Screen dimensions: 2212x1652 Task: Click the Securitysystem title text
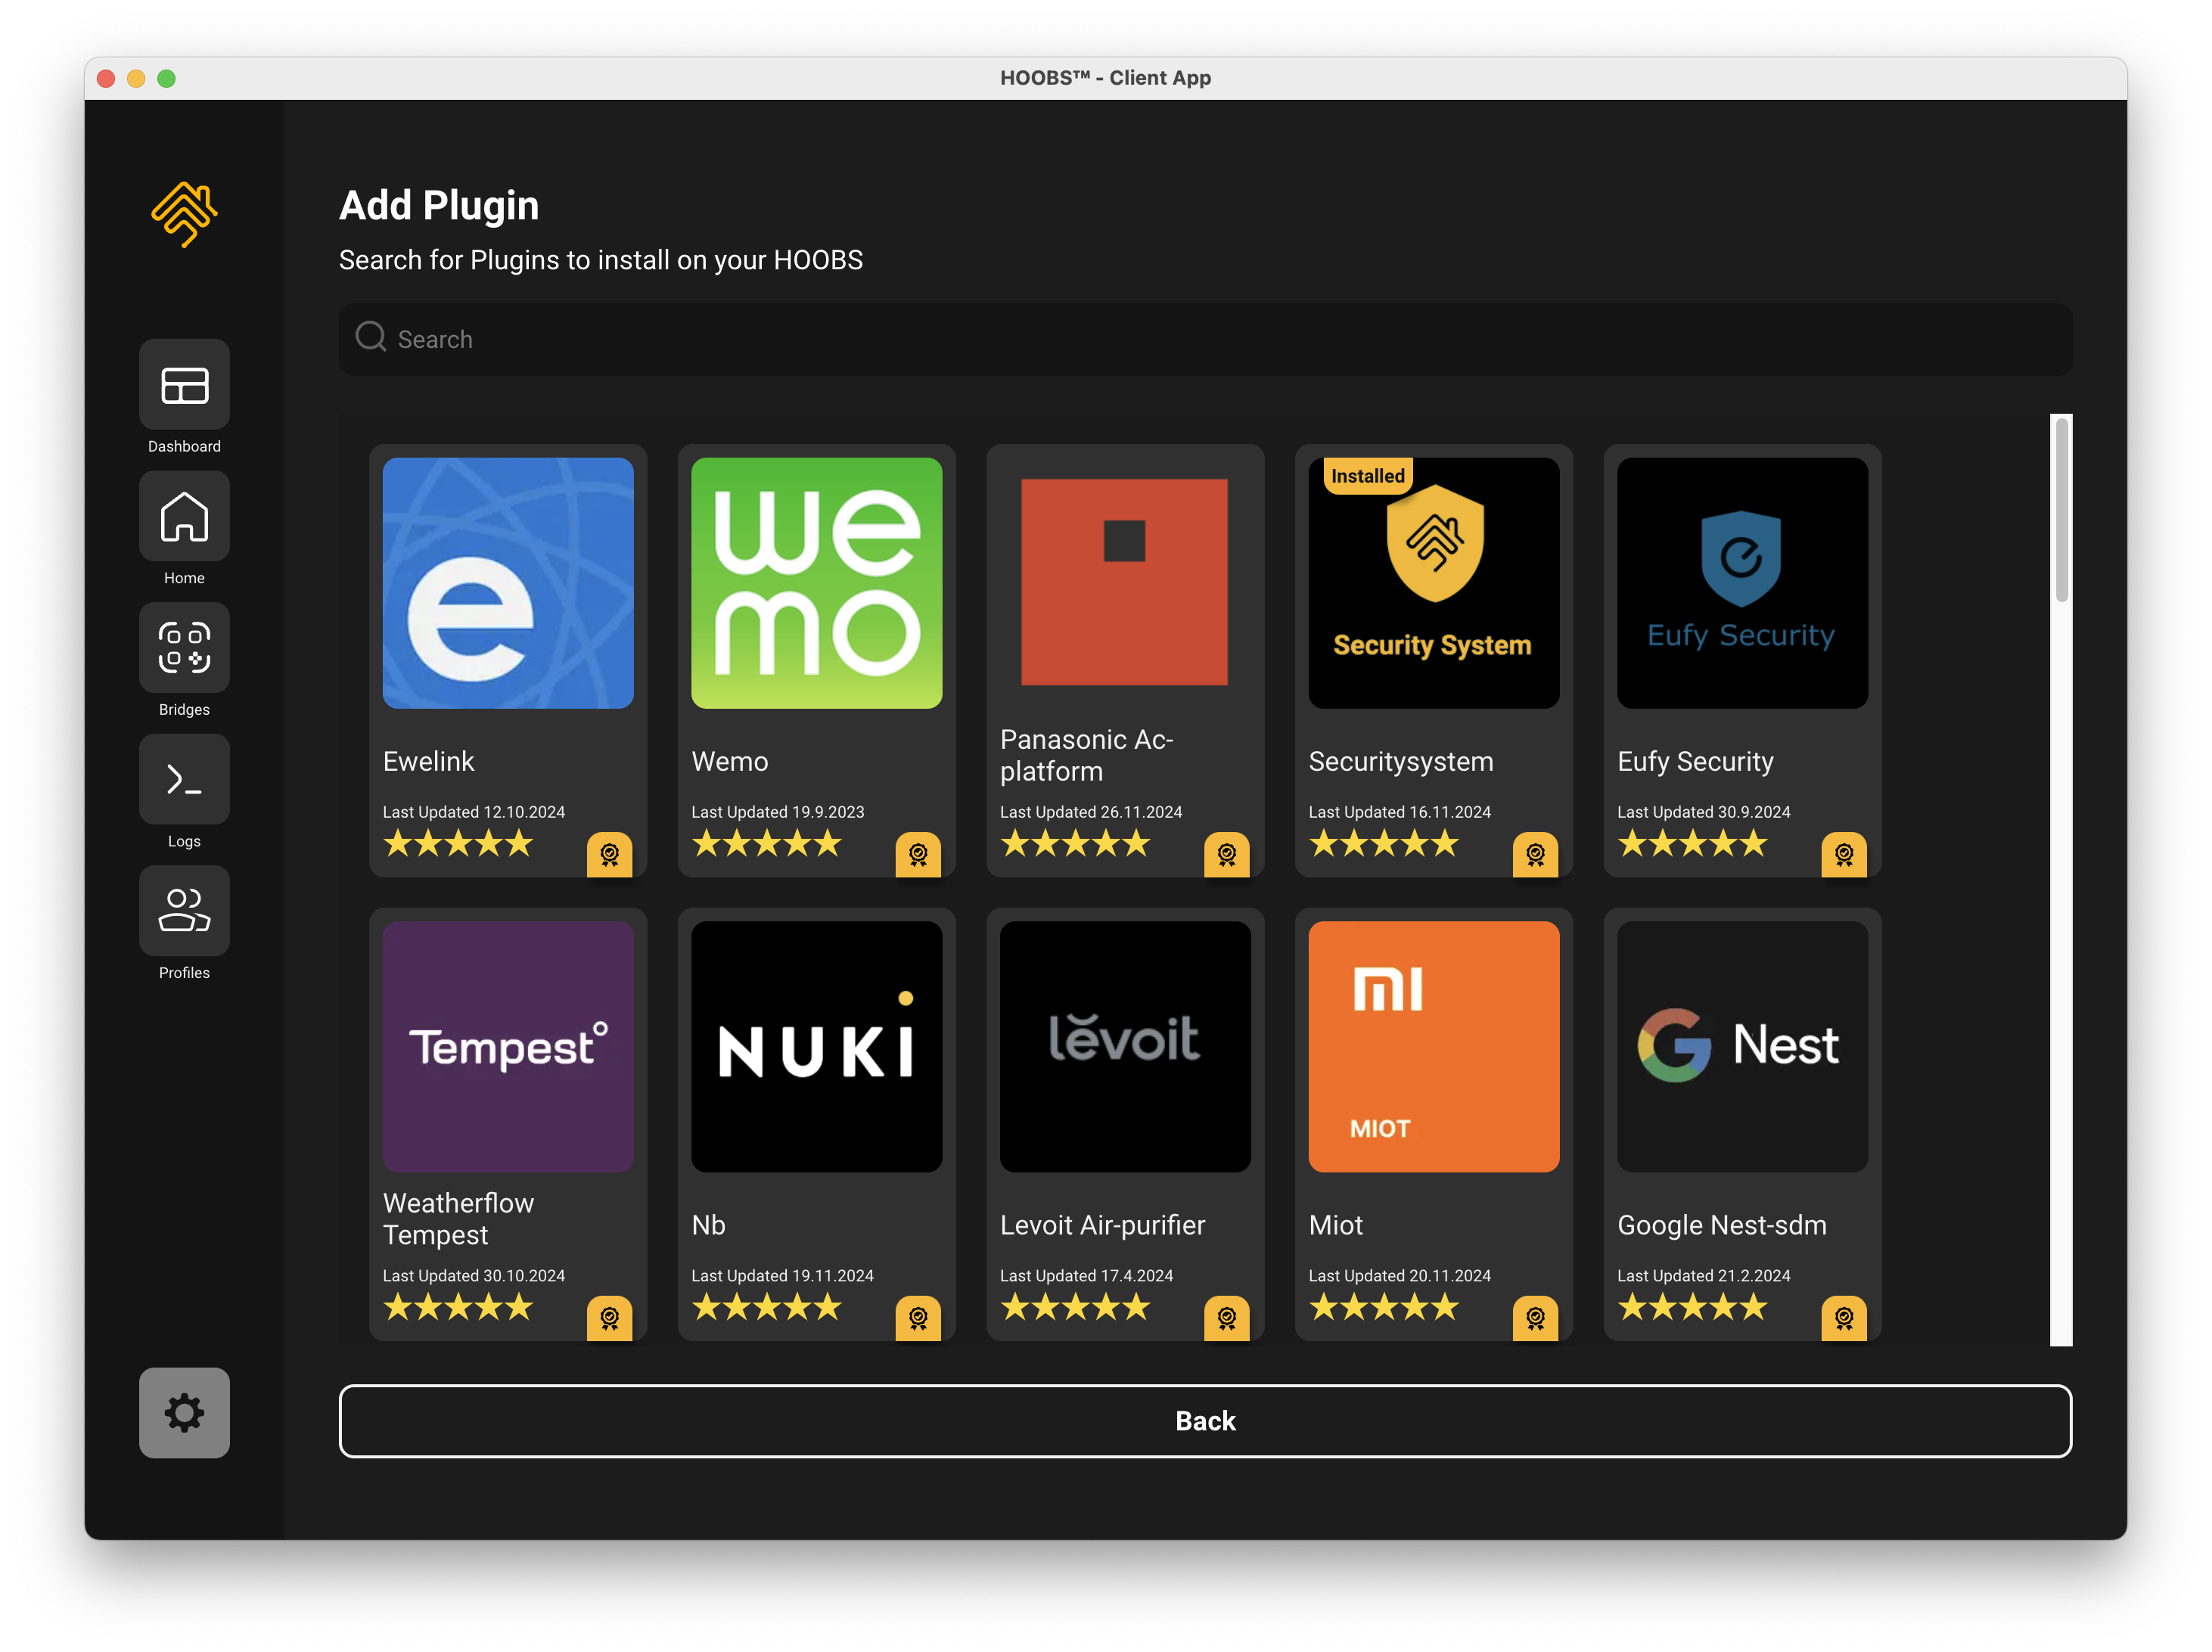pyautogui.click(x=1401, y=762)
